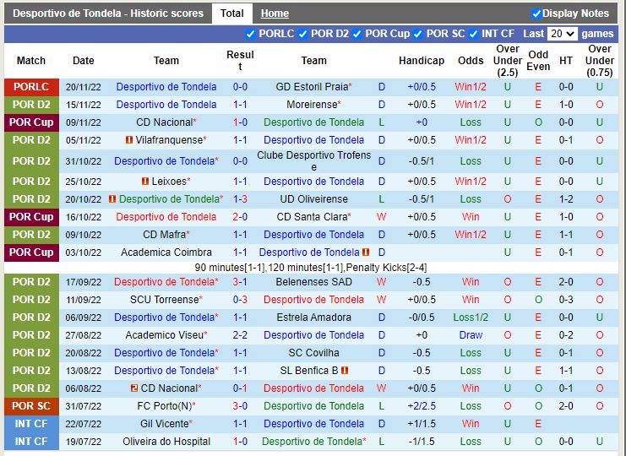Click the red PORLC league badge on 20/11/22

coord(32,87)
